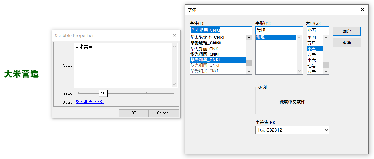The width and height of the screenshot is (374, 159).
Task: Open the 字符集(R) dropdown
Action: (x=292, y=130)
